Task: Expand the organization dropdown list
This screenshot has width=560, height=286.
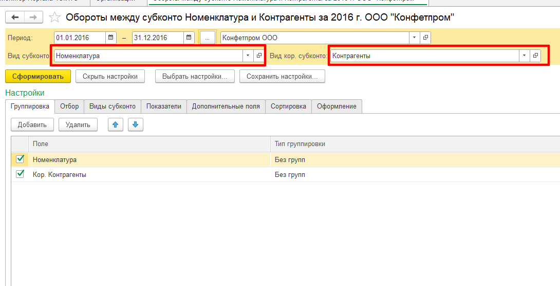Action: pyautogui.click(x=414, y=38)
